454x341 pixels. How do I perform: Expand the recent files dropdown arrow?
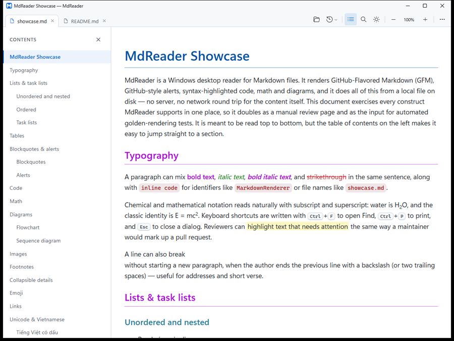pyautogui.click(x=336, y=20)
